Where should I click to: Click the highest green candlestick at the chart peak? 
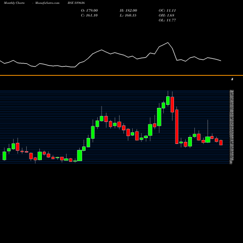click(x=168, y=101)
